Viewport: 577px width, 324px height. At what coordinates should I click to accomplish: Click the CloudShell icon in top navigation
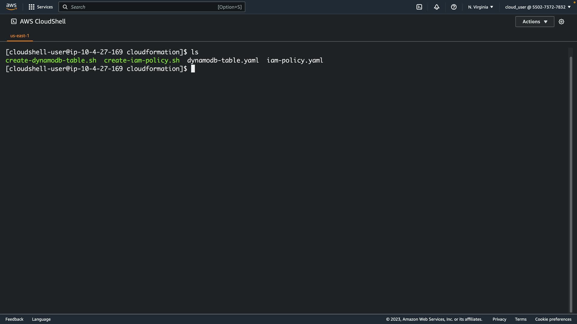click(419, 7)
